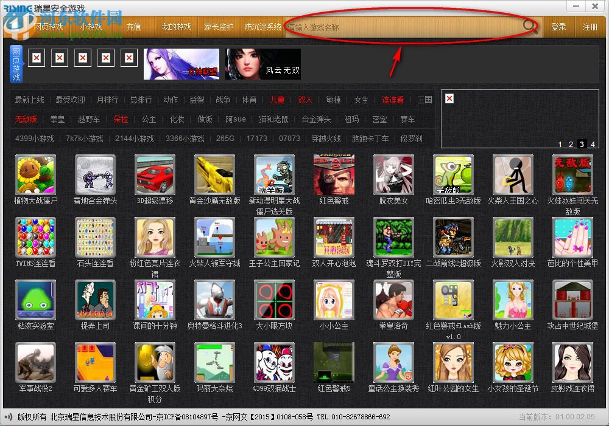Open the 黄金矿工双人版积分 miner icon

155,362
